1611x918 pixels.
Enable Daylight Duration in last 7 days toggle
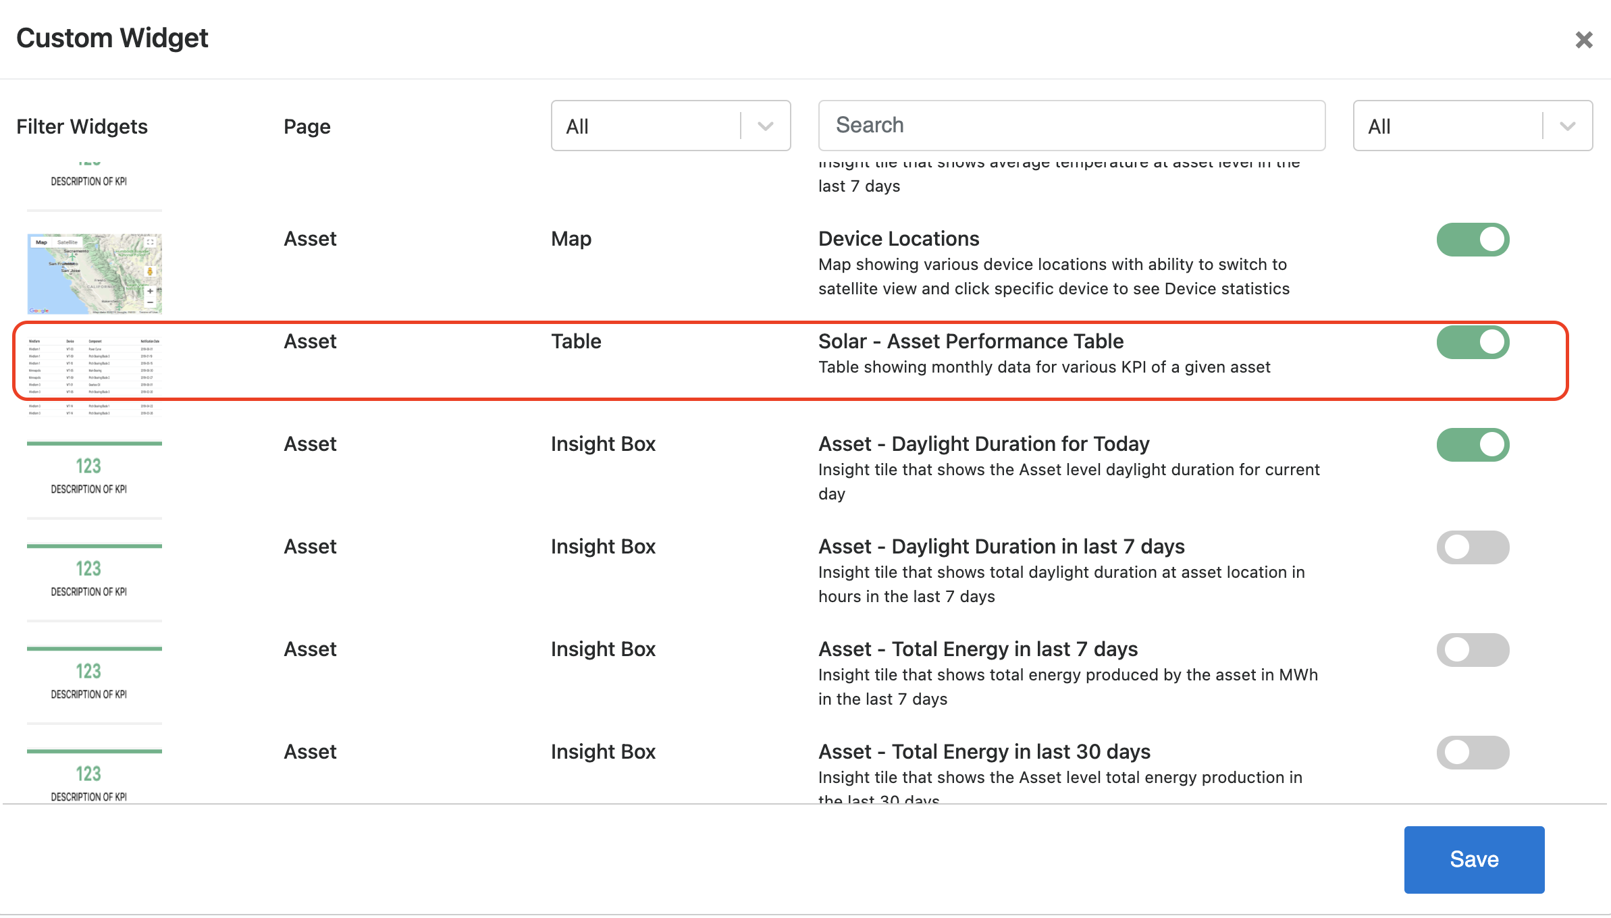coord(1473,547)
